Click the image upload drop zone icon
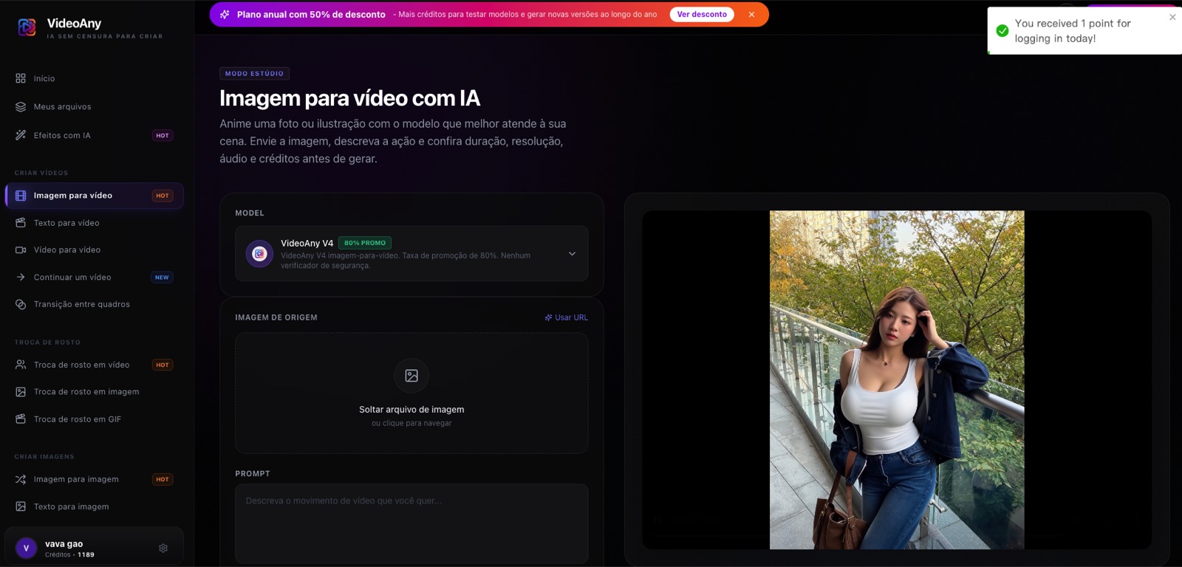Image resolution: width=1182 pixels, height=567 pixels. pyautogui.click(x=411, y=376)
